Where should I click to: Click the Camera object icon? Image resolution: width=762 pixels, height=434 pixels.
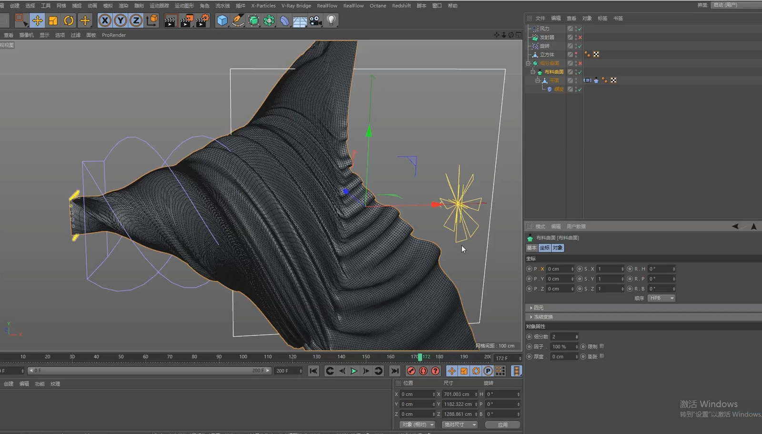pos(315,20)
